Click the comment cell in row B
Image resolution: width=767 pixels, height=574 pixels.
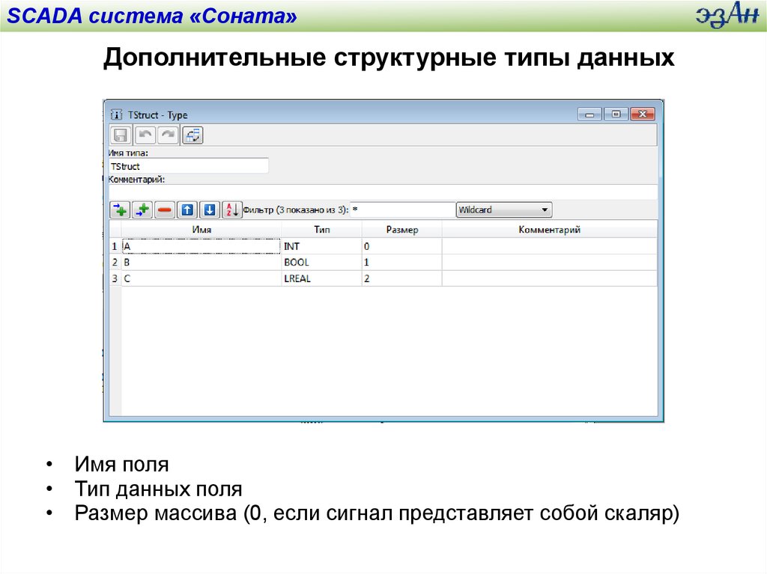point(549,262)
